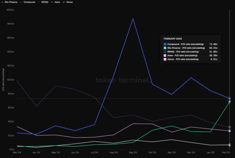235x158 pixels.
Task: Click the FEBRUARY 2025 tooltip heading
Action: [173, 38]
